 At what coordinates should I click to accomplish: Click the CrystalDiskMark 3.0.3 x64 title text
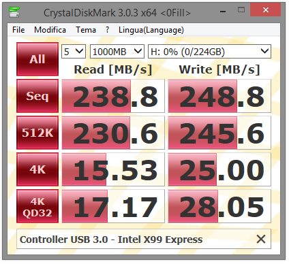coord(117,13)
